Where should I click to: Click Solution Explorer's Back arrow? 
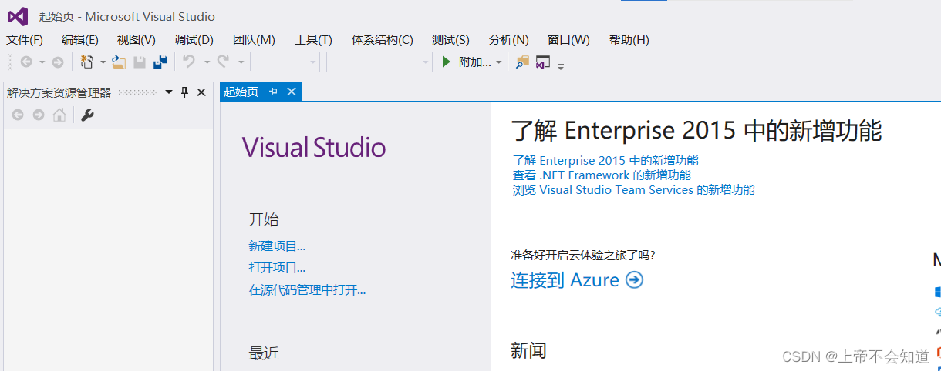pos(18,115)
